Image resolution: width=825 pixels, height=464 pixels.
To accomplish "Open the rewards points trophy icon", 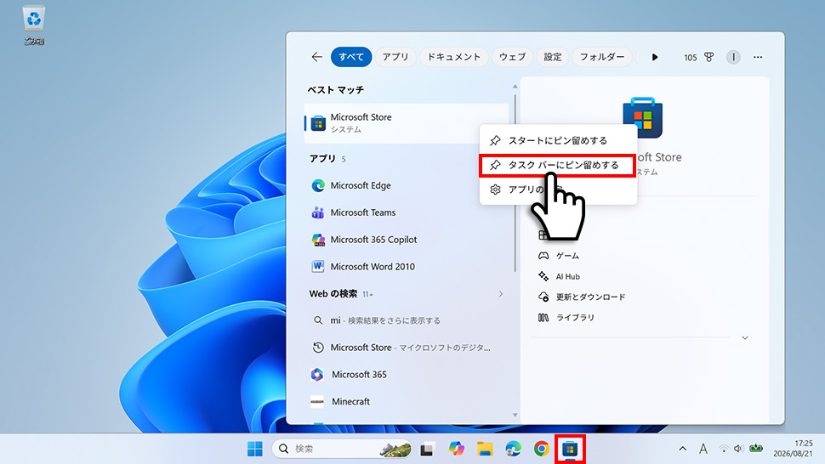I will coord(709,57).
